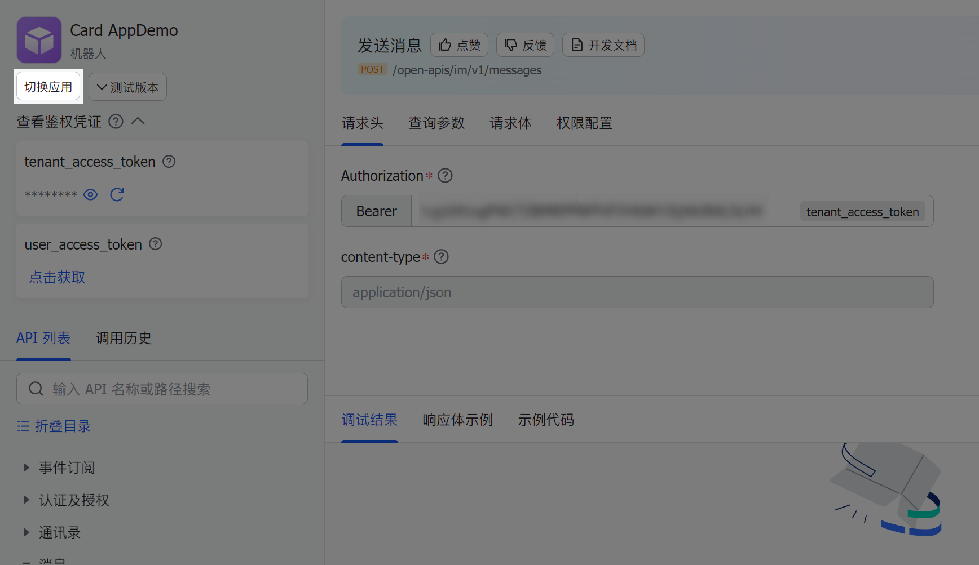Collapse the 查看鉴权凭证 section
Viewport: 979px width, 565px height.
[x=138, y=122]
